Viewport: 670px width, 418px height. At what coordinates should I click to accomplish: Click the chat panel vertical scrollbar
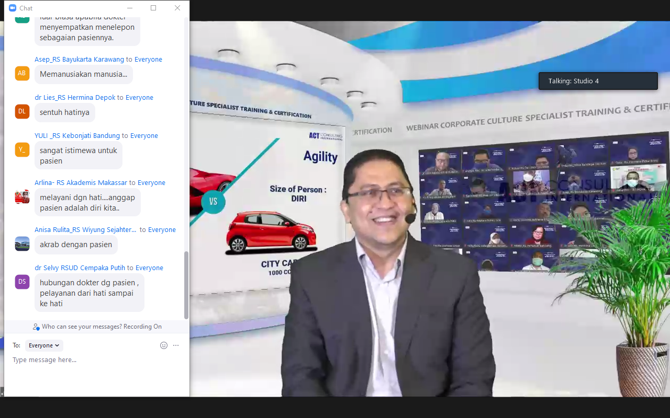point(186,285)
